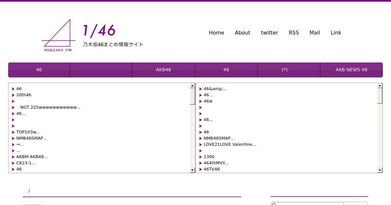
Task: Click the right list's scrollbar thumb
Action: [x=380, y=96]
